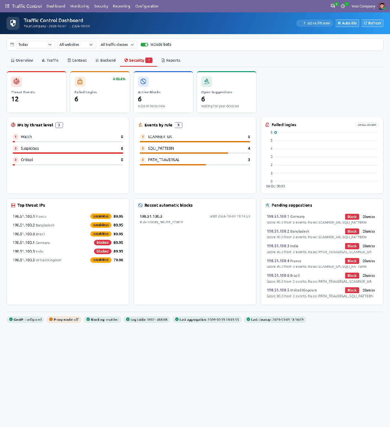Switch to the Overview tab
Viewport: 390px width, 427px height.
(22, 60)
